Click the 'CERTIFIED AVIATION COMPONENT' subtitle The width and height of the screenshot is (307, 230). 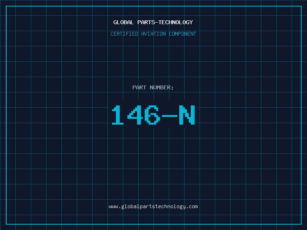[153, 34]
